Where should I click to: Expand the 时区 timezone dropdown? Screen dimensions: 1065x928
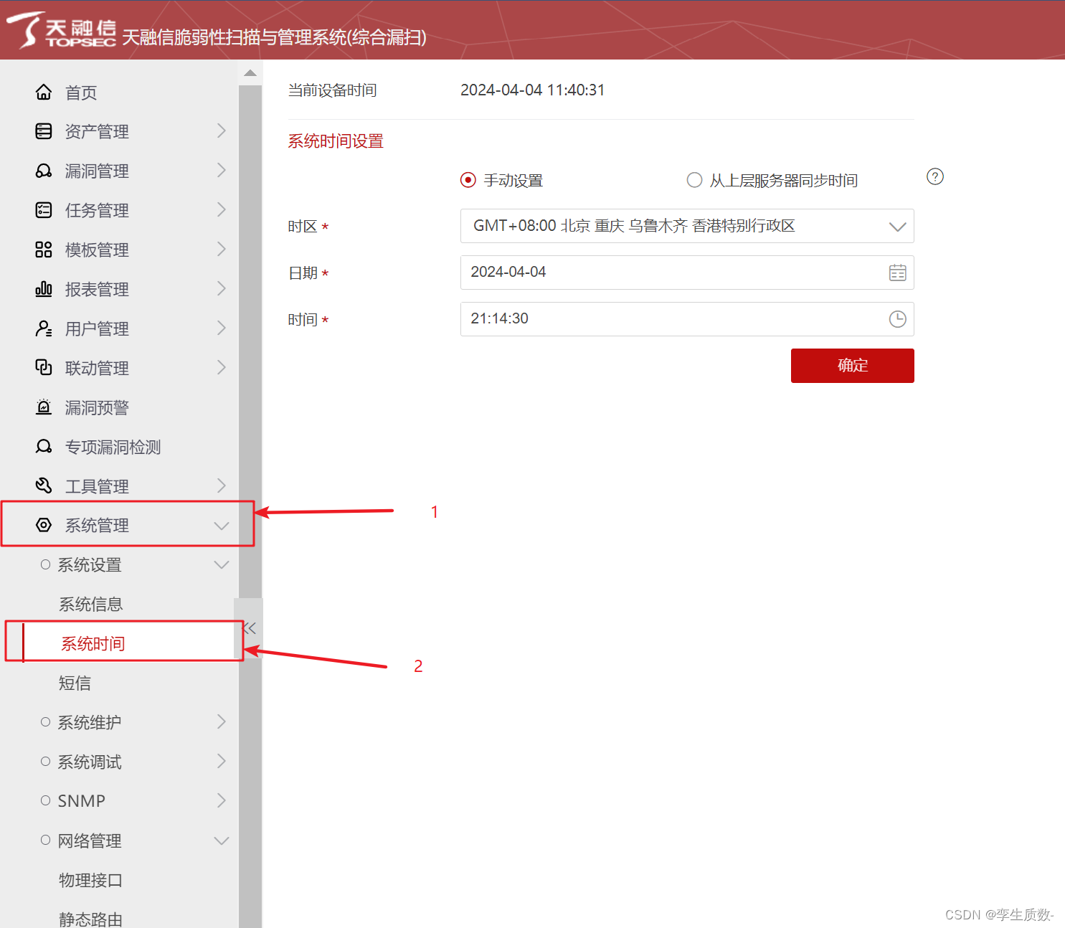click(898, 226)
